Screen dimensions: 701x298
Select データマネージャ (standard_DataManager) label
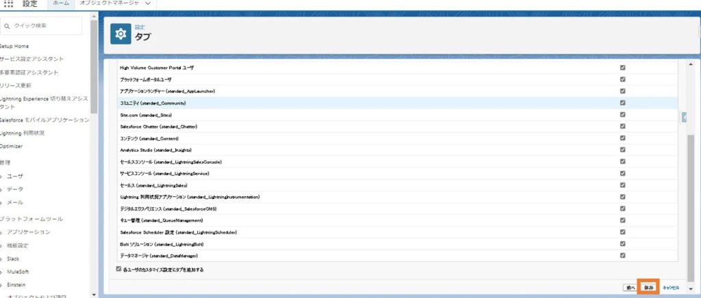tap(159, 256)
